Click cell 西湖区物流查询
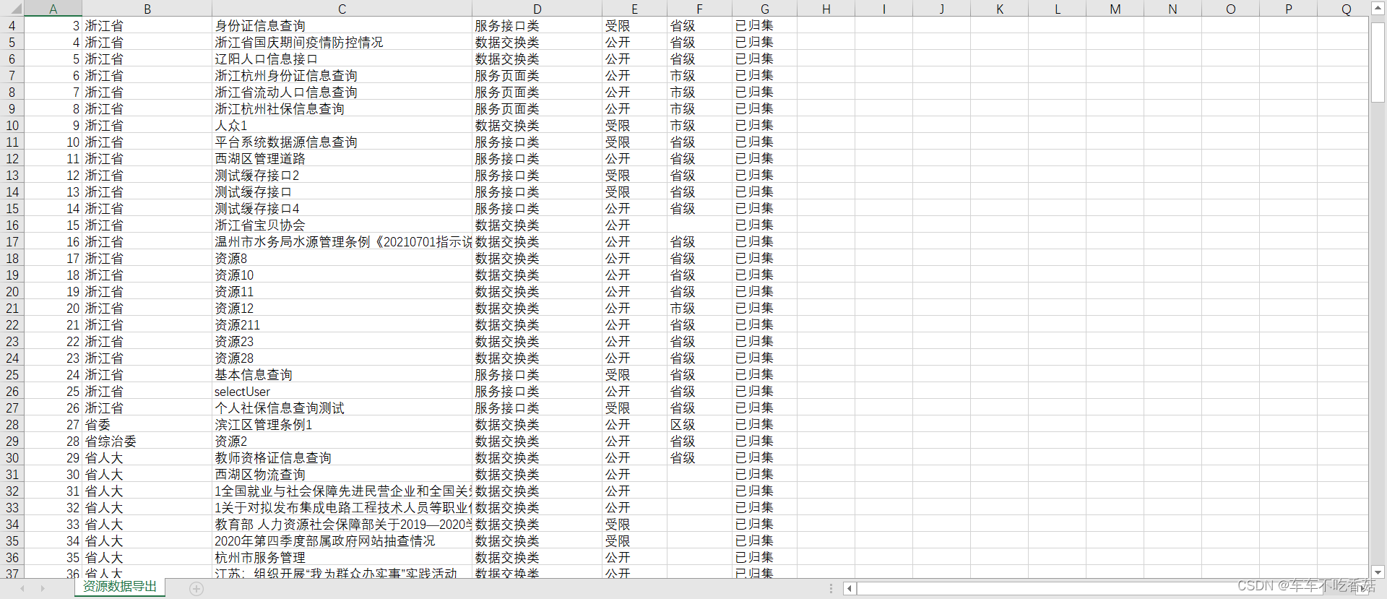1387x599 pixels. point(342,474)
